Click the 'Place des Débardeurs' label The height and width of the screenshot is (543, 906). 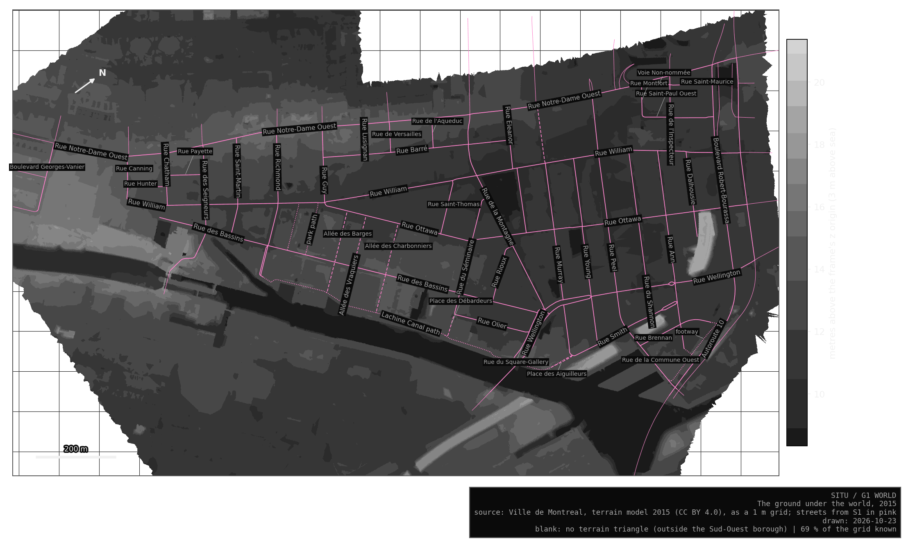[x=461, y=301]
